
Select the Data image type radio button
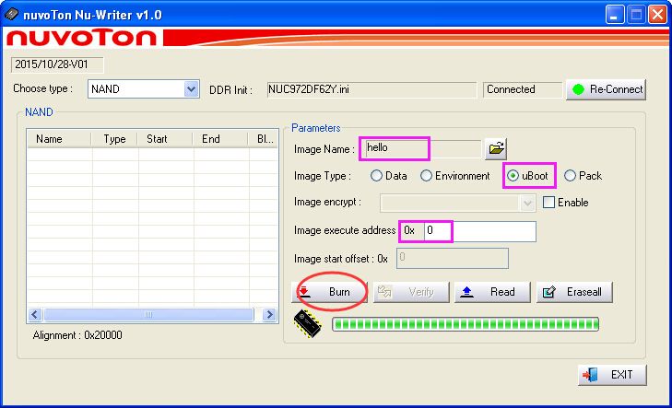pos(376,176)
